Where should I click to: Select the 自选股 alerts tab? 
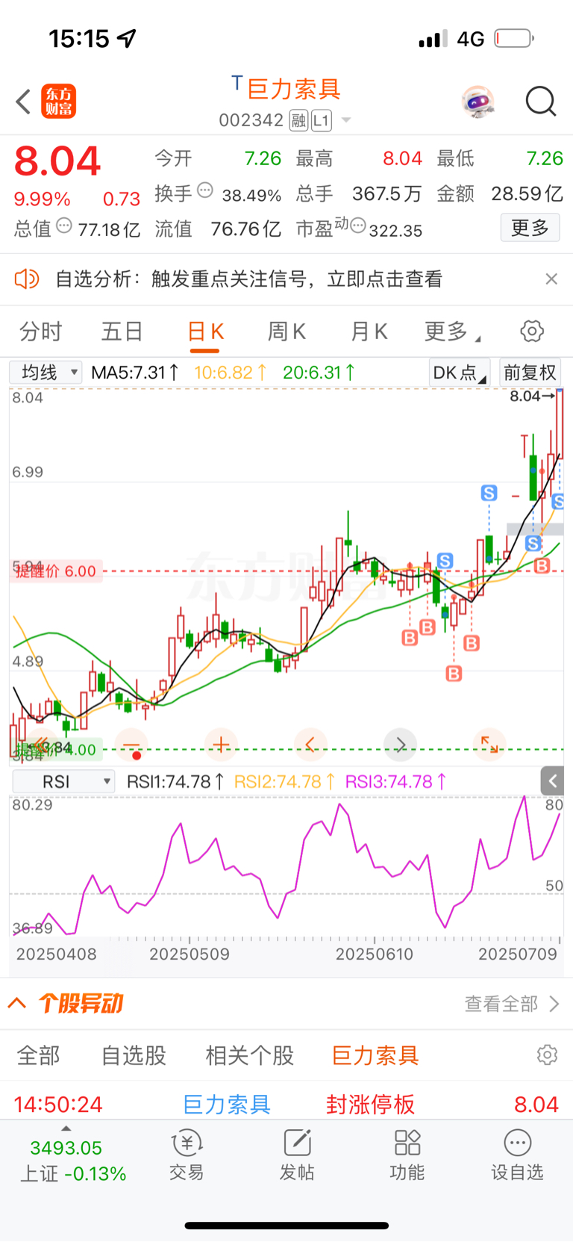coord(134,1056)
